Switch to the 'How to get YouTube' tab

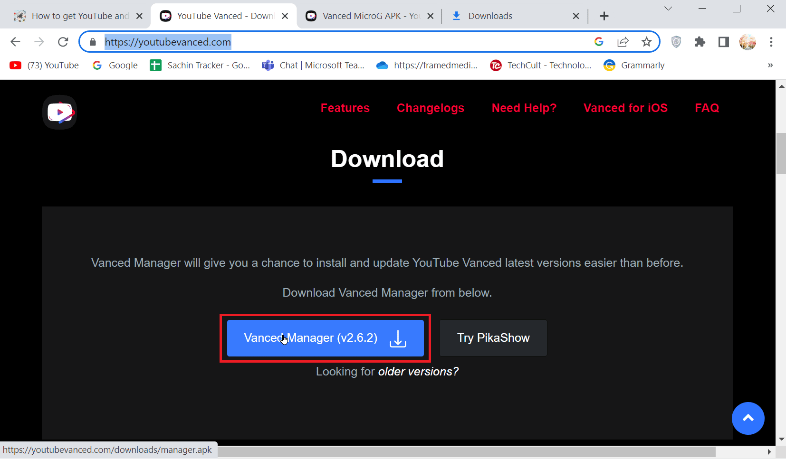[79, 16]
